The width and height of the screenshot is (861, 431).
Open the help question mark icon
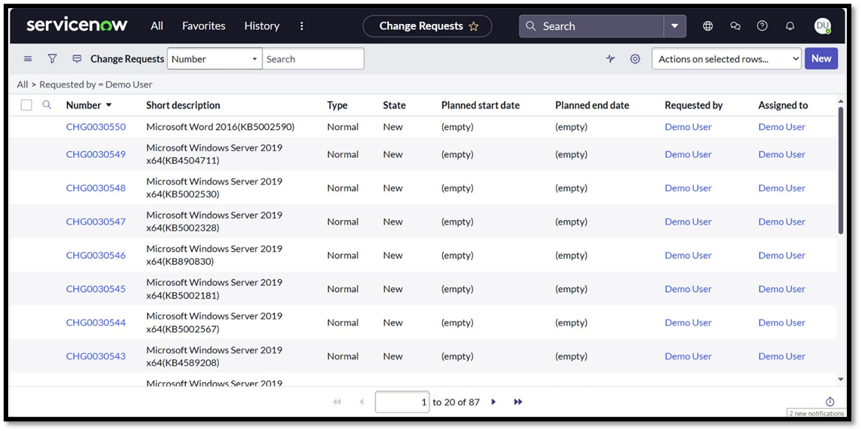[762, 25]
